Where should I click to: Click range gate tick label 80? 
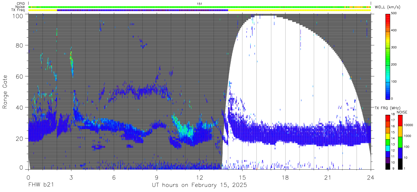click(x=20, y=45)
